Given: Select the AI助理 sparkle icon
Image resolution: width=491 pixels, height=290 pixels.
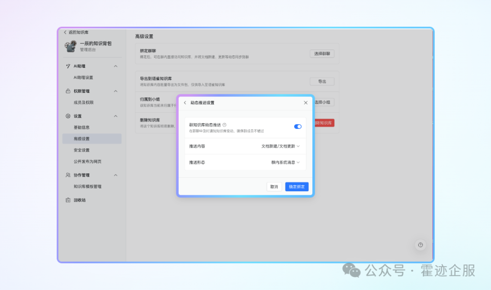Looking at the screenshot, I should point(68,66).
